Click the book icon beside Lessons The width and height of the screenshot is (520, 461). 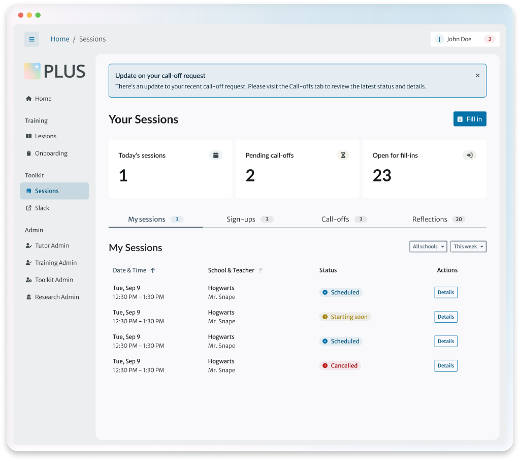[x=29, y=136]
